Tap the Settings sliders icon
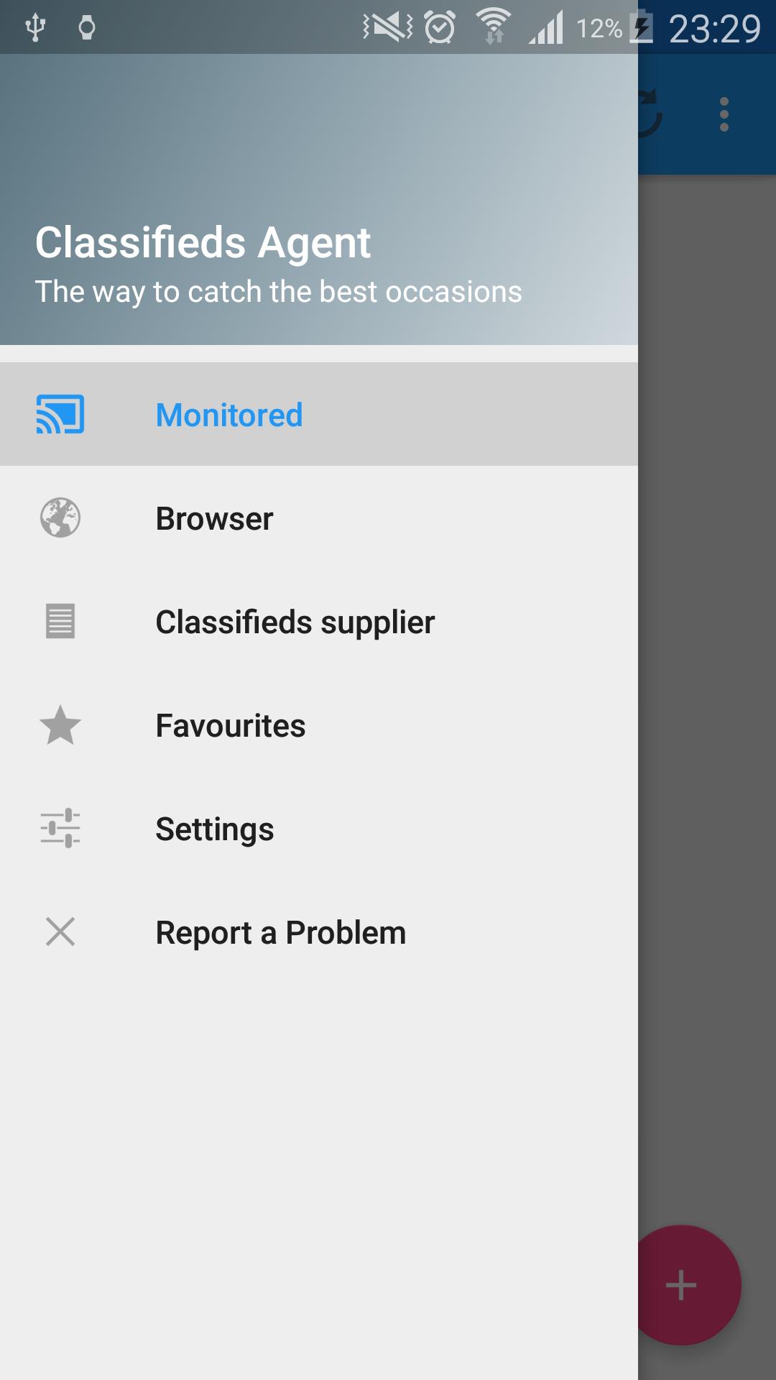The height and width of the screenshot is (1380, 776). [60, 829]
